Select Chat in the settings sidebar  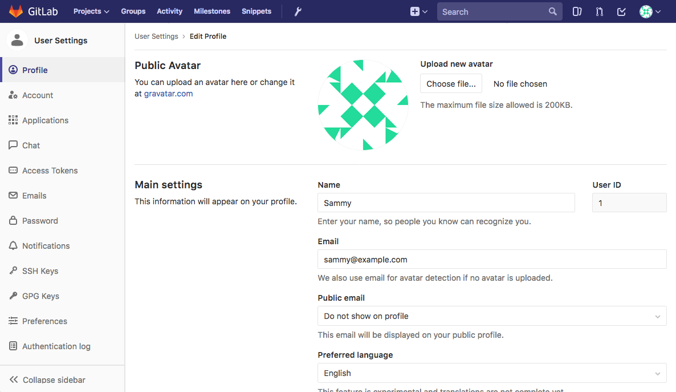tap(31, 145)
